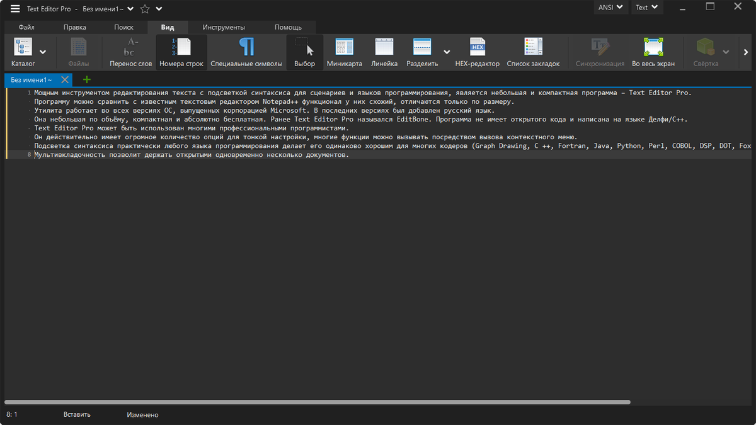Add a new document with green plus

86,80
